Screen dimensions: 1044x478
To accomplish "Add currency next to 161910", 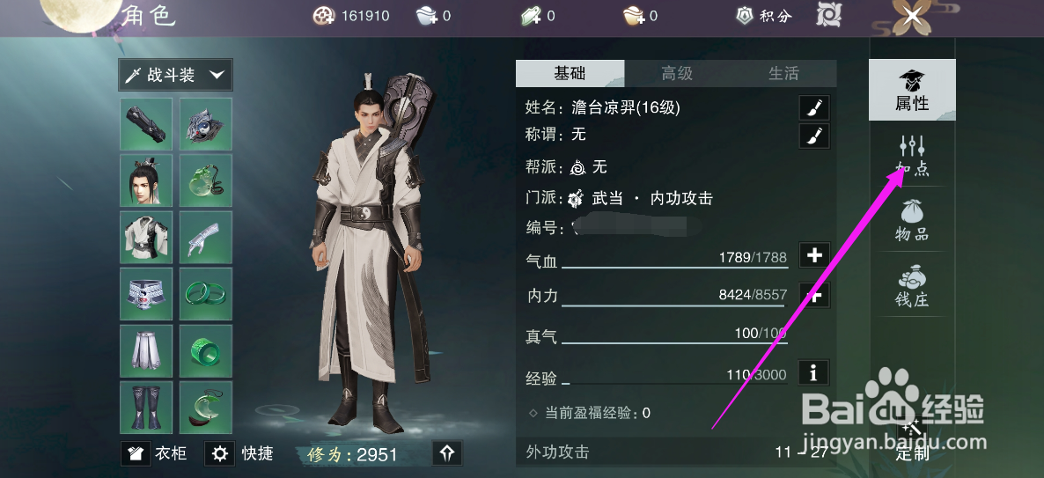I will tap(323, 15).
